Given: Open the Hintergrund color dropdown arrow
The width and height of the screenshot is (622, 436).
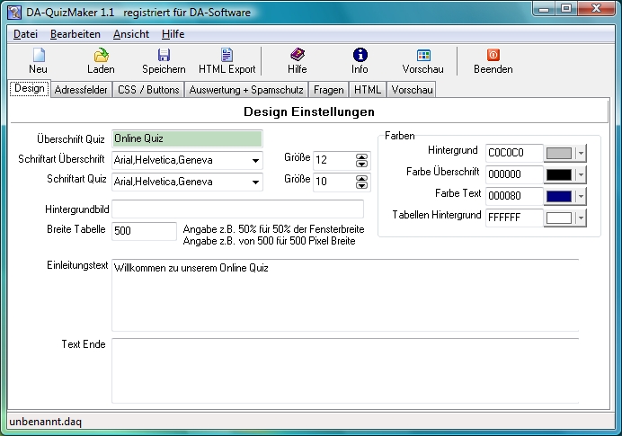Looking at the screenshot, I should click(580, 153).
